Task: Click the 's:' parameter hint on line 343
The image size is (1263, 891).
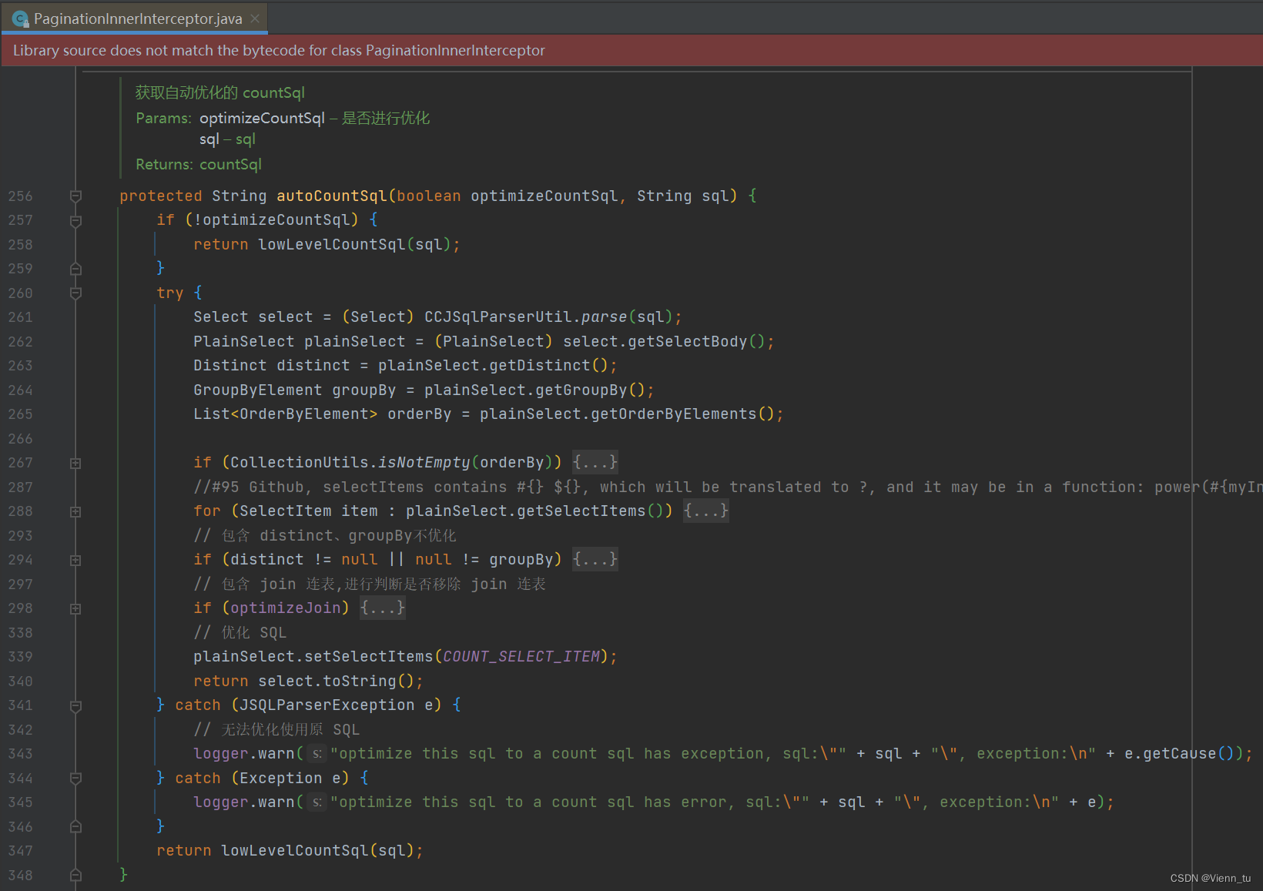Action: [317, 754]
